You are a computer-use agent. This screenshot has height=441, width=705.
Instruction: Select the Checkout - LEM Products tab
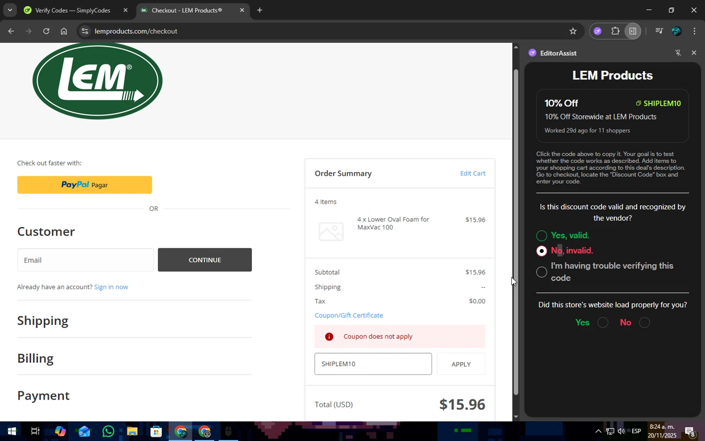pos(187,10)
